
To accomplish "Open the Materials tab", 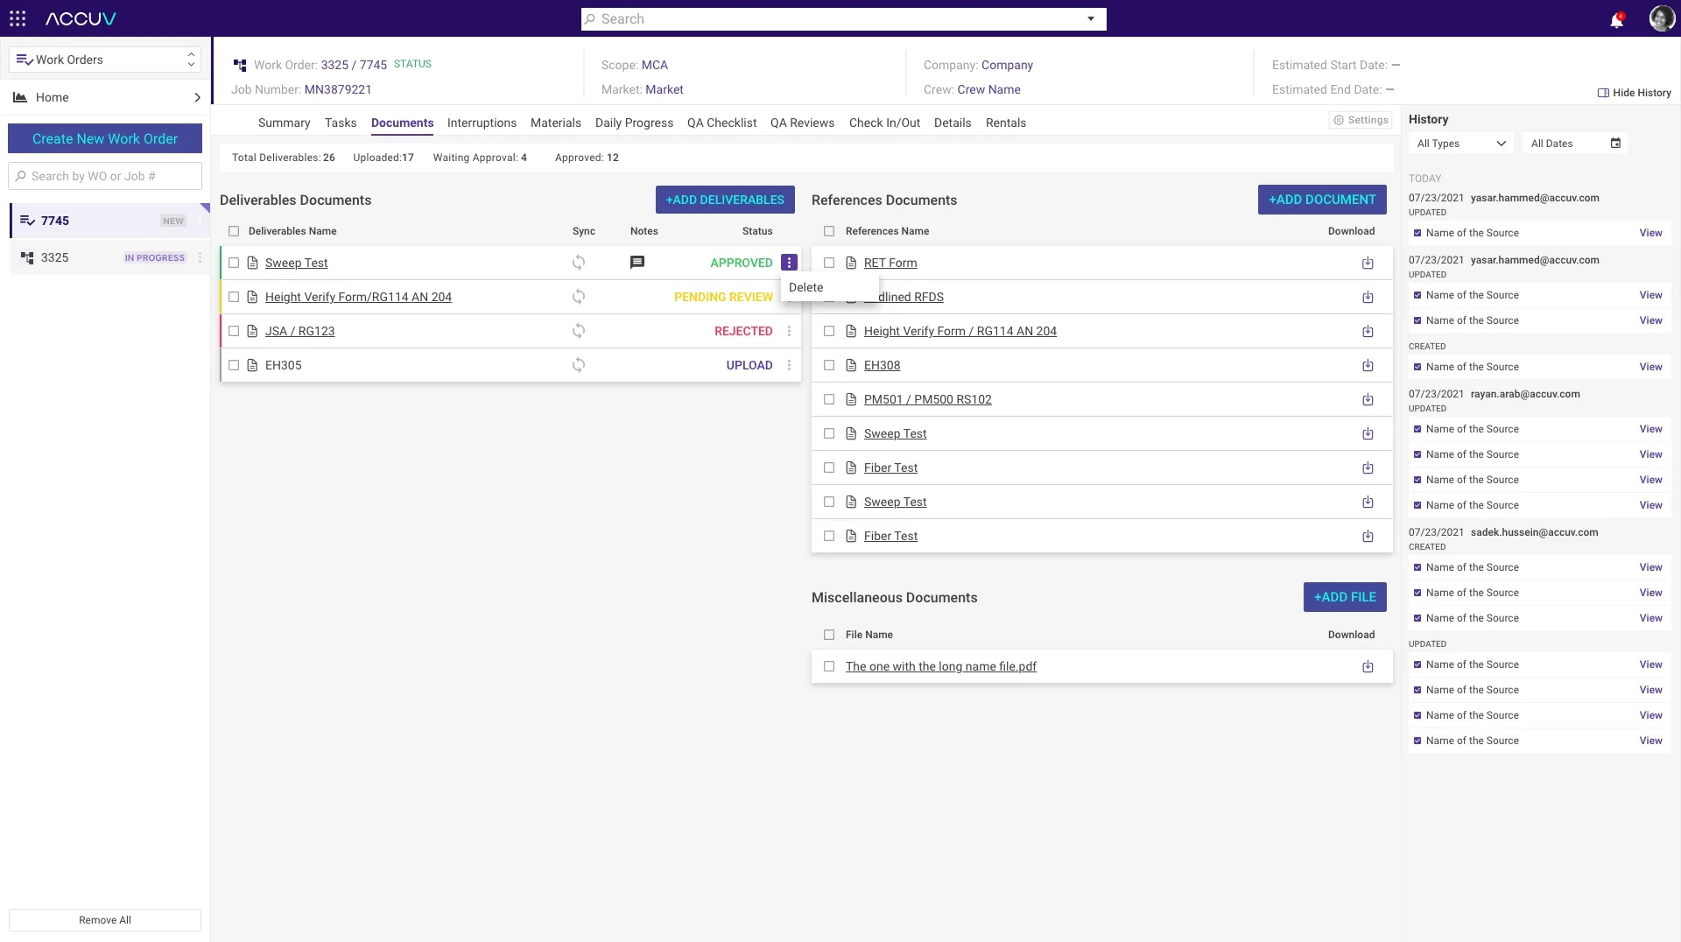I will point(555,123).
